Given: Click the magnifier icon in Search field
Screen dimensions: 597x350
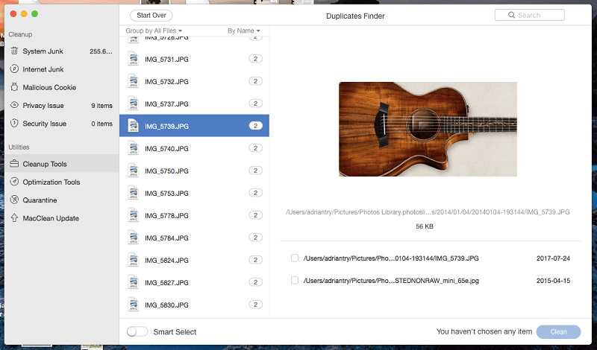Looking at the screenshot, I should coord(511,15).
